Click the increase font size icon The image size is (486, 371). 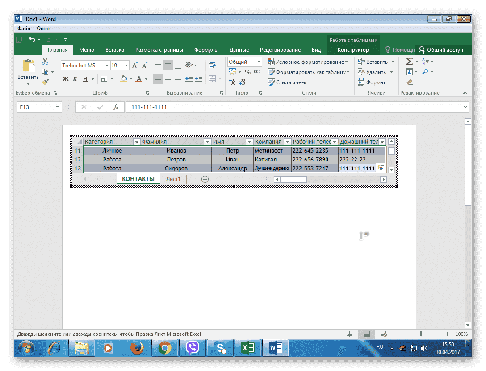coord(135,66)
